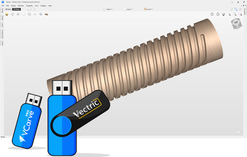The height and width of the screenshot is (157, 247).
Task: Click the wooden cylinder rotary view icon
Action: pyautogui.click(x=46, y=14)
